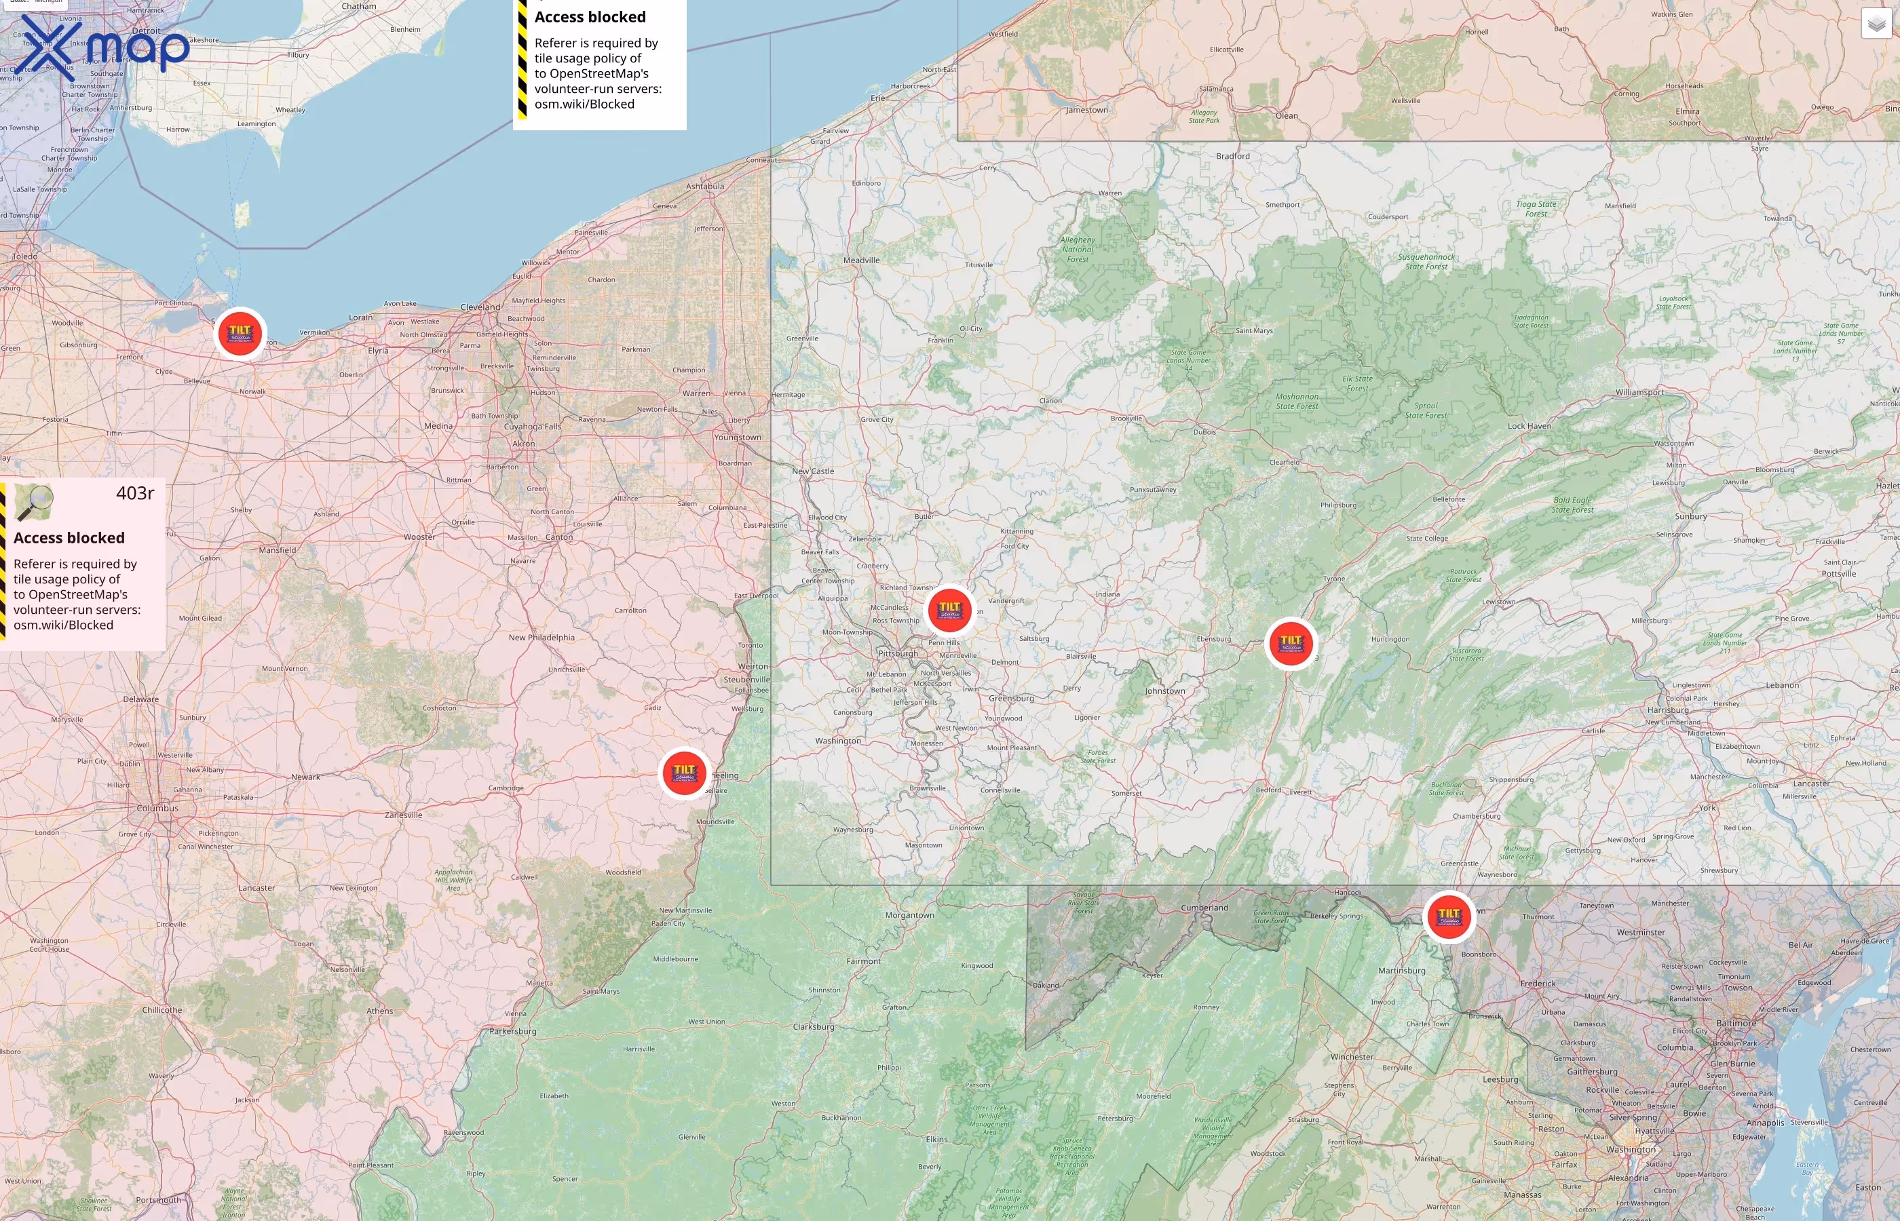Click the Erie city label
The width and height of the screenshot is (1900, 1221).
click(x=878, y=98)
